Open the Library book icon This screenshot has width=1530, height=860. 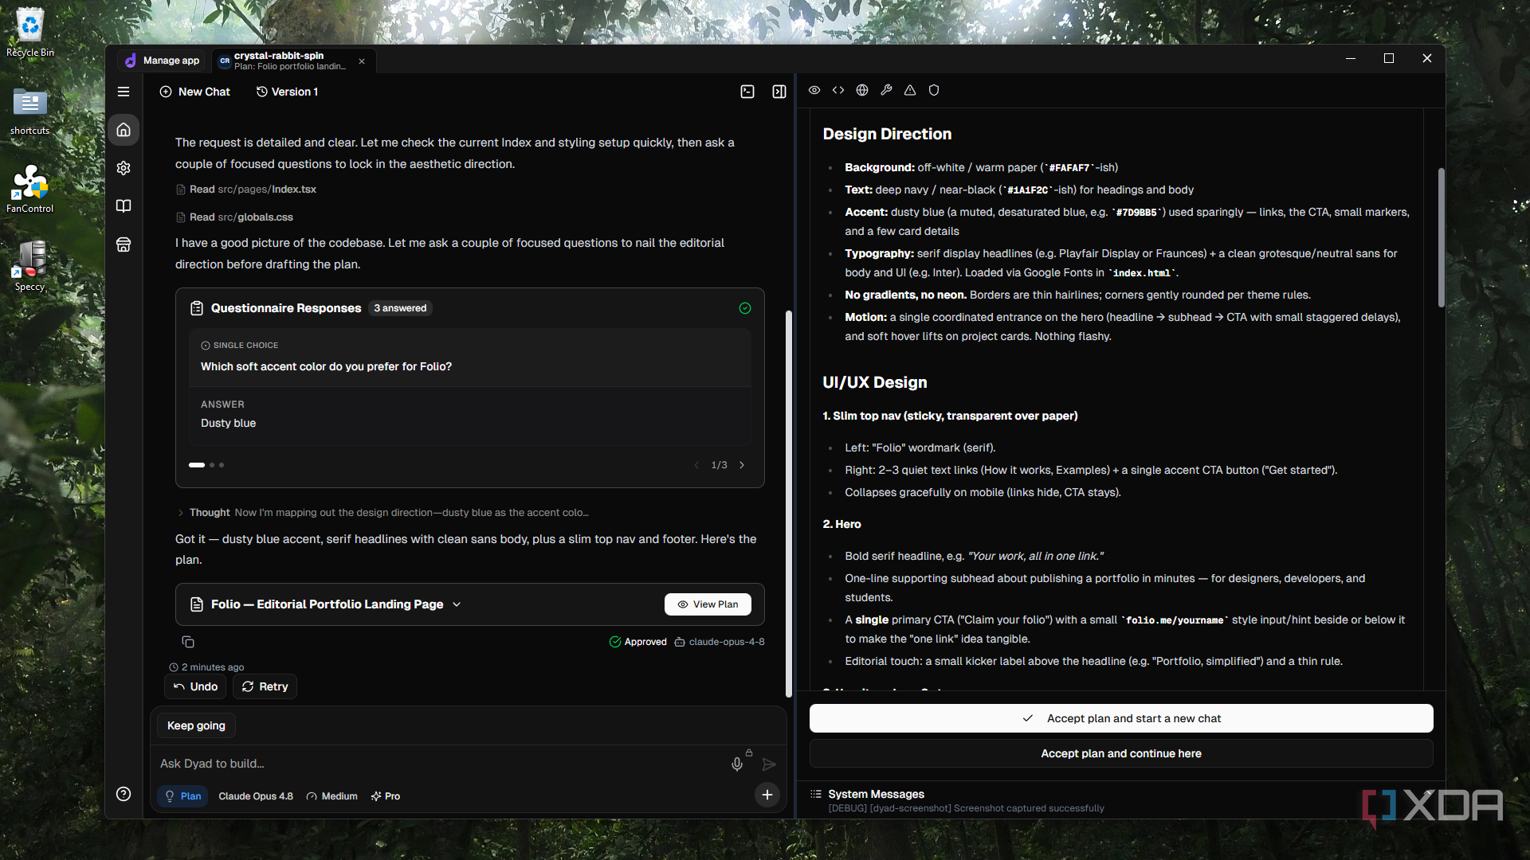[124, 206]
